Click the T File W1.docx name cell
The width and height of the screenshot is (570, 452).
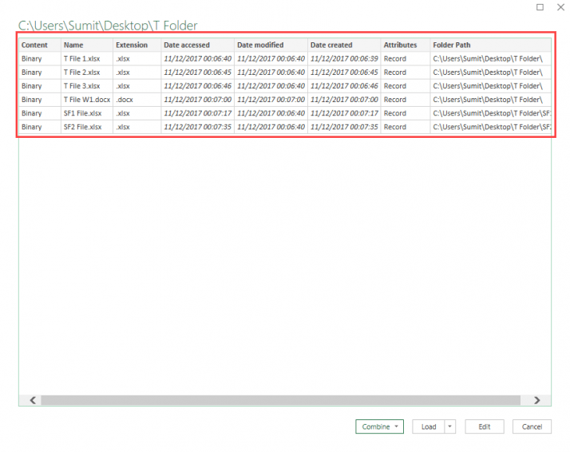(x=87, y=100)
